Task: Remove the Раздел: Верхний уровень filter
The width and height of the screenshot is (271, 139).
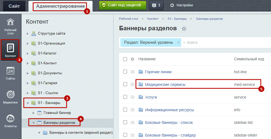Action: click(178, 42)
